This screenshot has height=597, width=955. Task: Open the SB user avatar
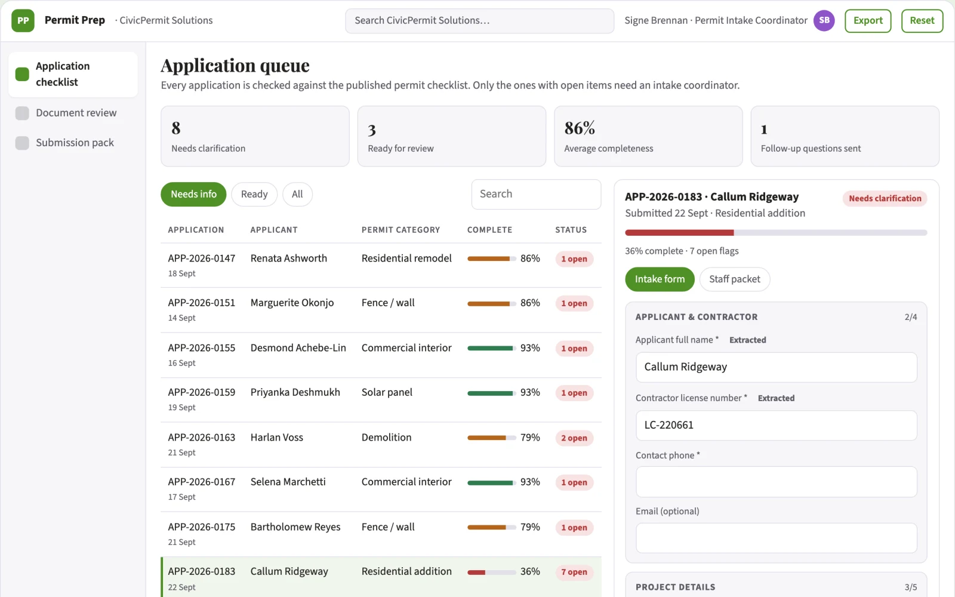824,20
